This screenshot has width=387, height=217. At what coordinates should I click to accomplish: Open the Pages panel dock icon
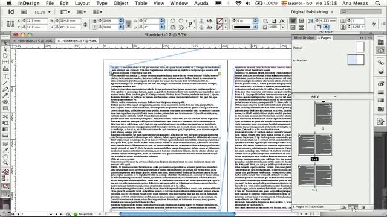point(380,51)
